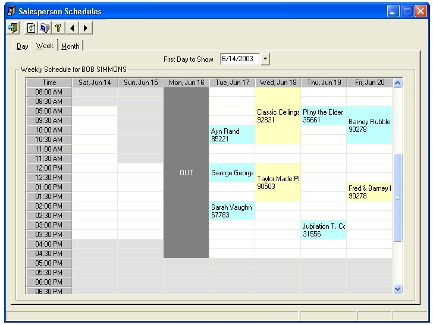Select the Fred & Barney 90278 appointment

point(369,192)
